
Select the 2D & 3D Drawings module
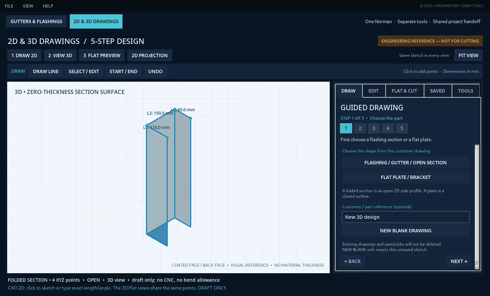point(96,21)
